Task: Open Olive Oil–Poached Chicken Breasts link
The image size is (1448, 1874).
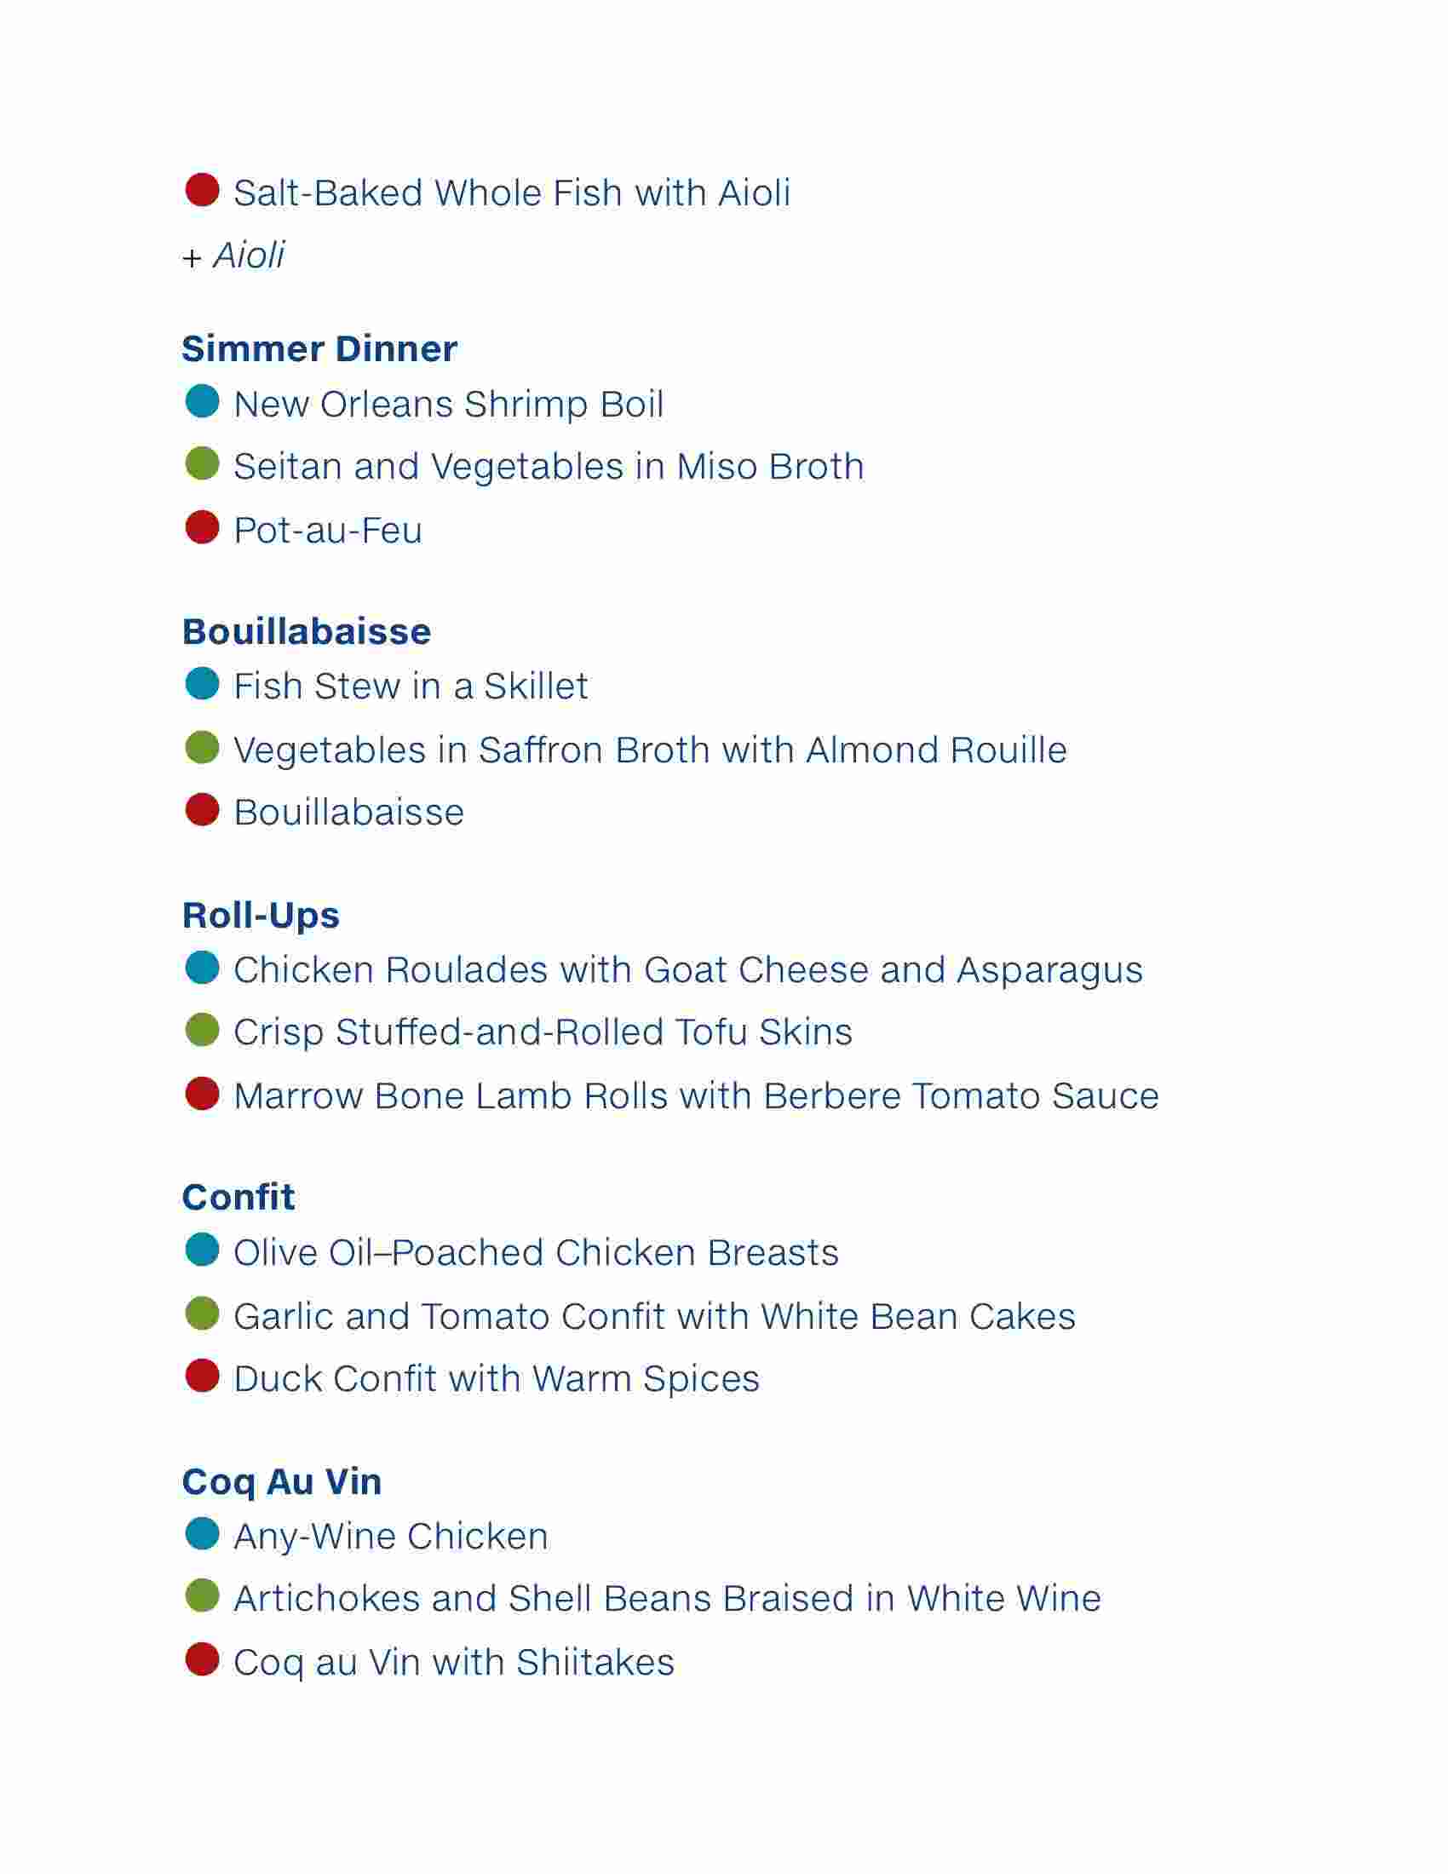Action: pos(536,1253)
